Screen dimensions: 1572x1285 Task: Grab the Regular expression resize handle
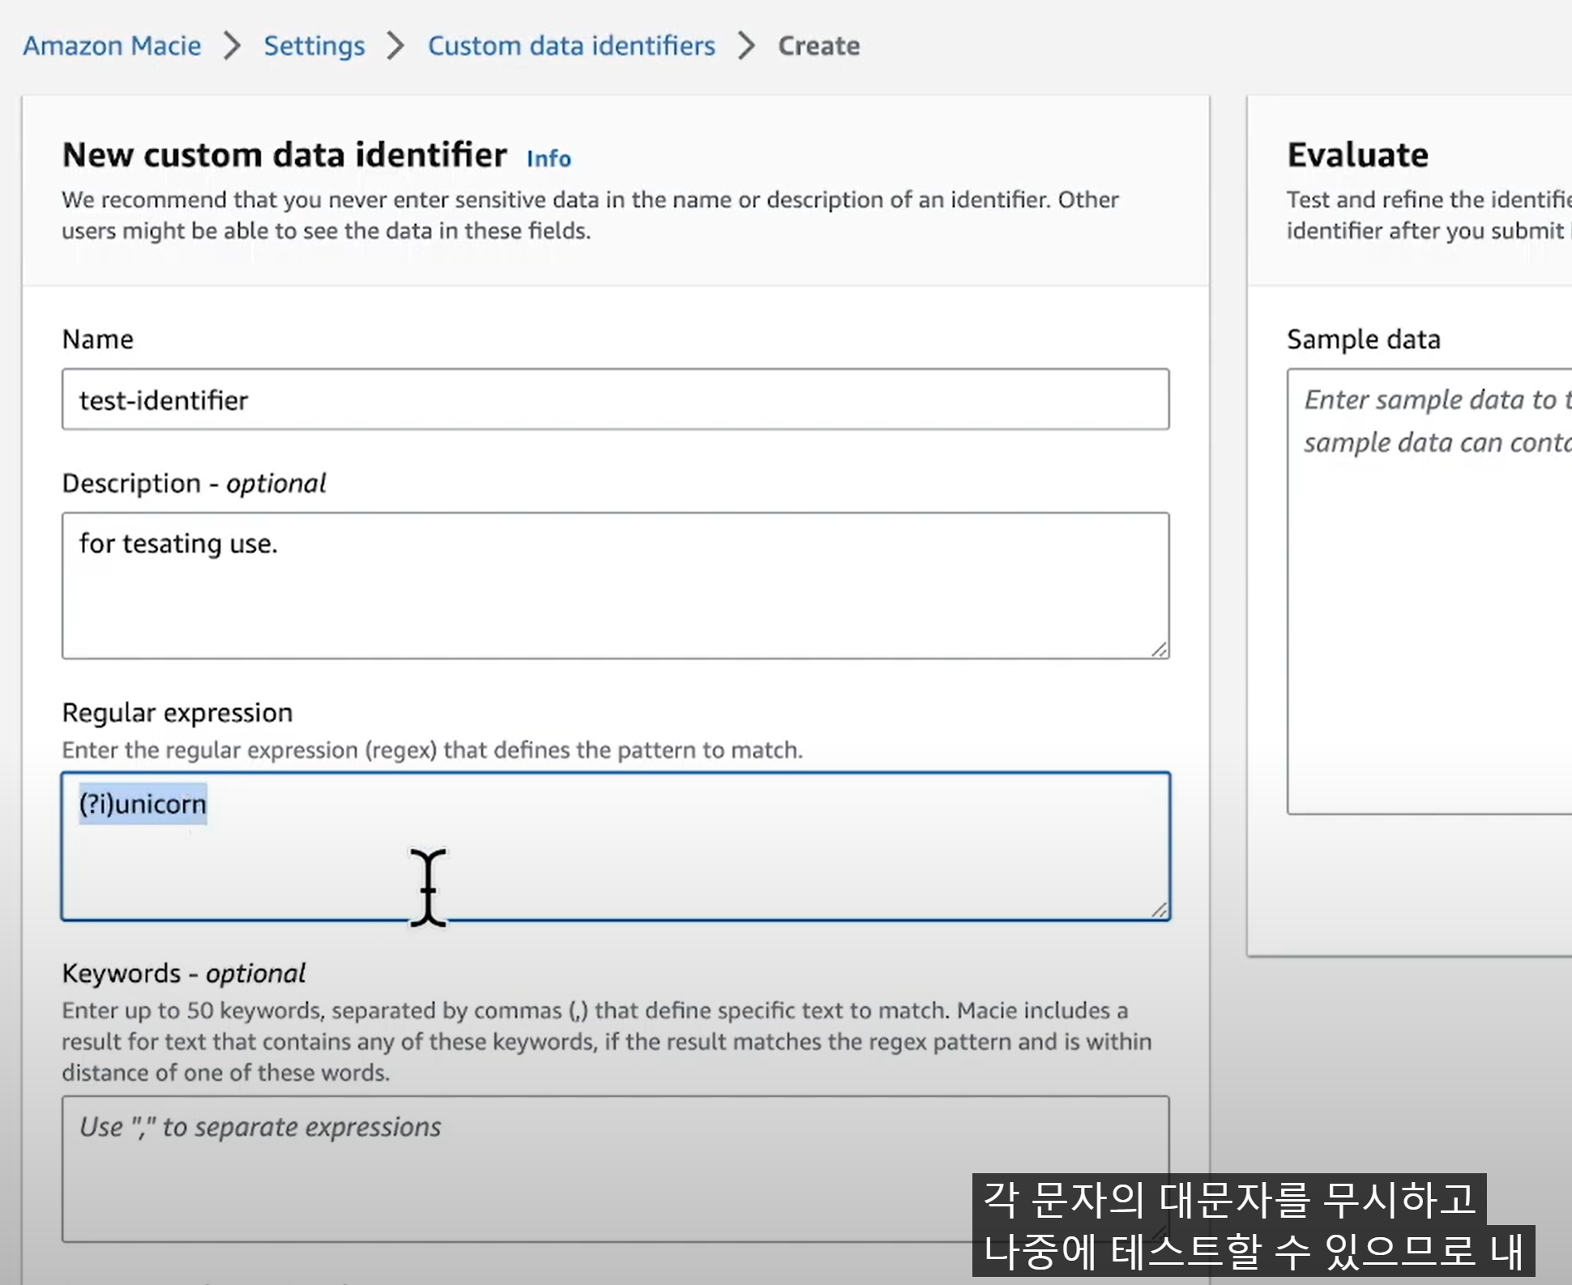(1160, 910)
